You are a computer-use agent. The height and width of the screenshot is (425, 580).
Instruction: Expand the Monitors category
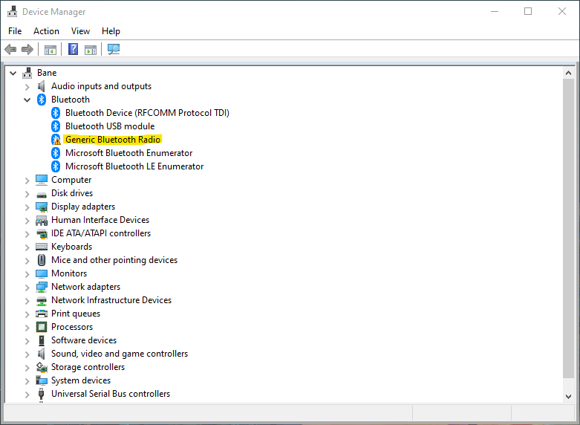pyautogui.click(x=27, y=274)
